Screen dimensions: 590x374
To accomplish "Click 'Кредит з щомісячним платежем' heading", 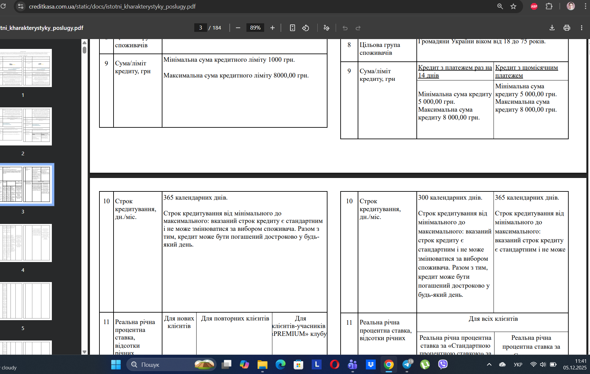I will (526, 71).
